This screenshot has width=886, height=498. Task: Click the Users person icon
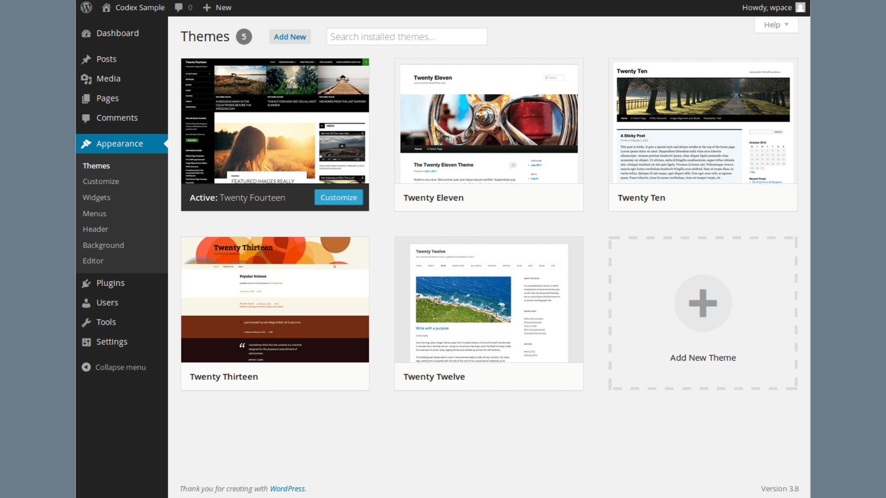(x=86, y=302)
